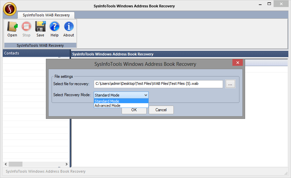Click the SysInfoTools logo at the top left

click(x=10, y=9)
